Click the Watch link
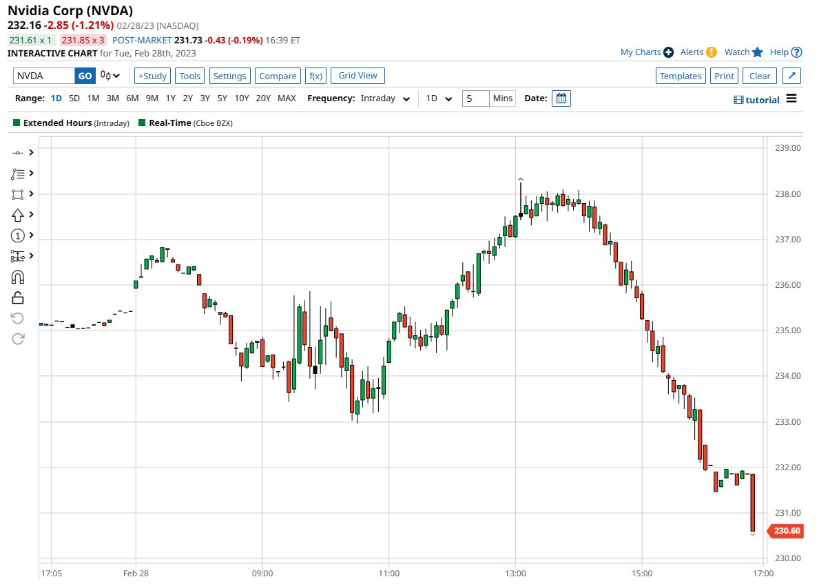This screenshot has height=588, width=819. pyautogui.click(x=736, y=52)
